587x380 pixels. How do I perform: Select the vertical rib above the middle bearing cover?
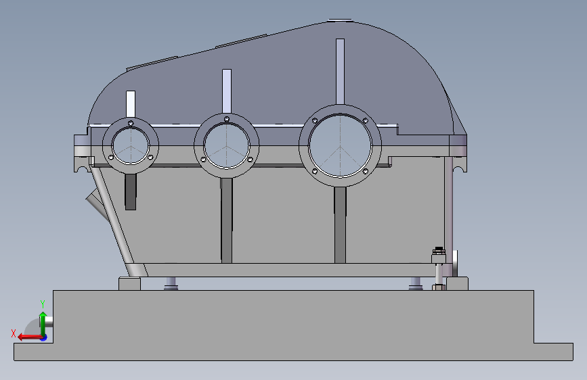227,91
